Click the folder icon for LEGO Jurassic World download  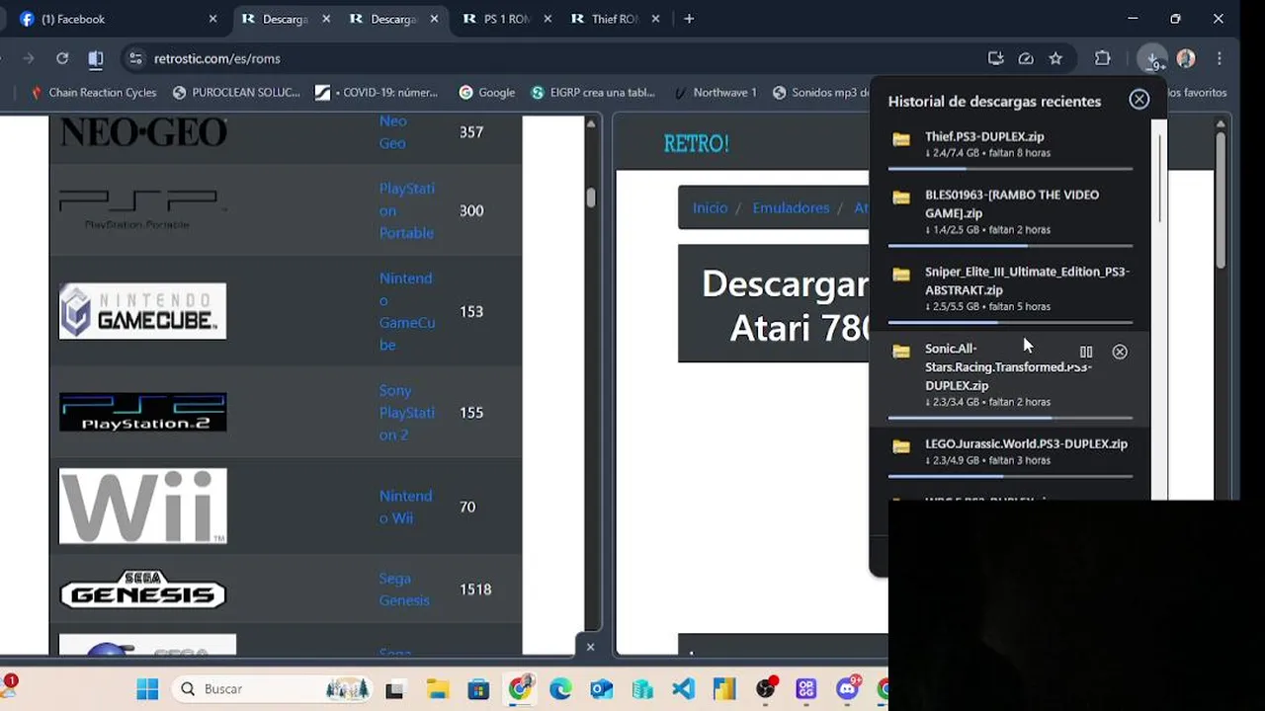click(901, 446)
